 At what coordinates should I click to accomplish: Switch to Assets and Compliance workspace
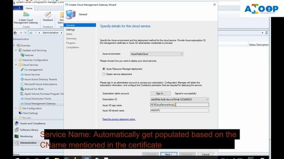click(x=32, y=124)
